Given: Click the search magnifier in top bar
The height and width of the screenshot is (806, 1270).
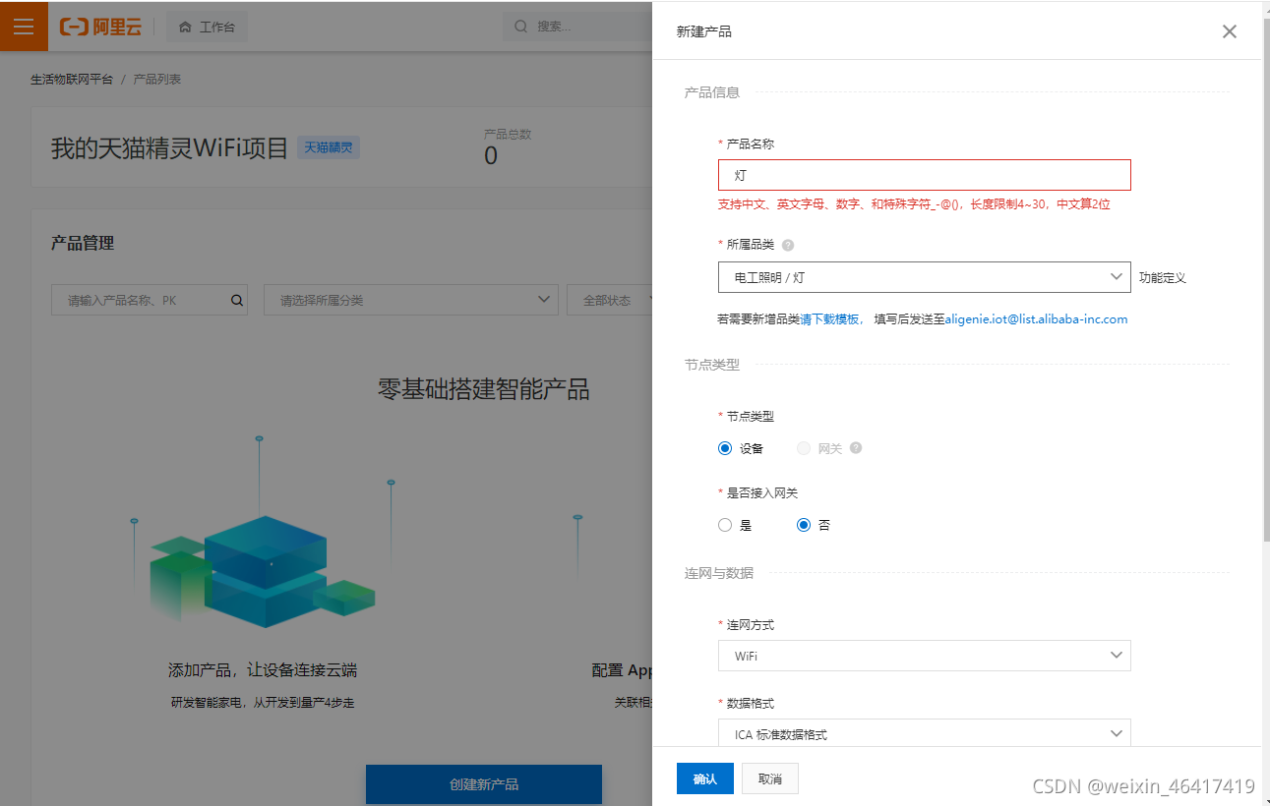Looking at the screenshot, I should pos(521,27).
